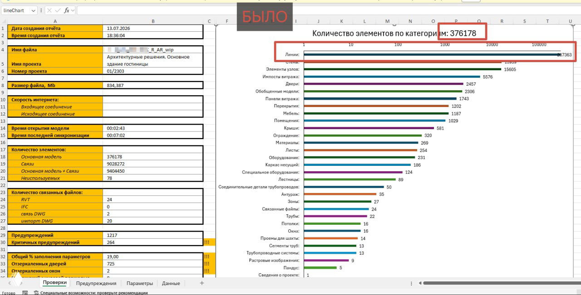Image resolution: width=581 pixels, height=295 pixels.
Task: Select the Предупреждений value 1217
Action: pos(153,235)
